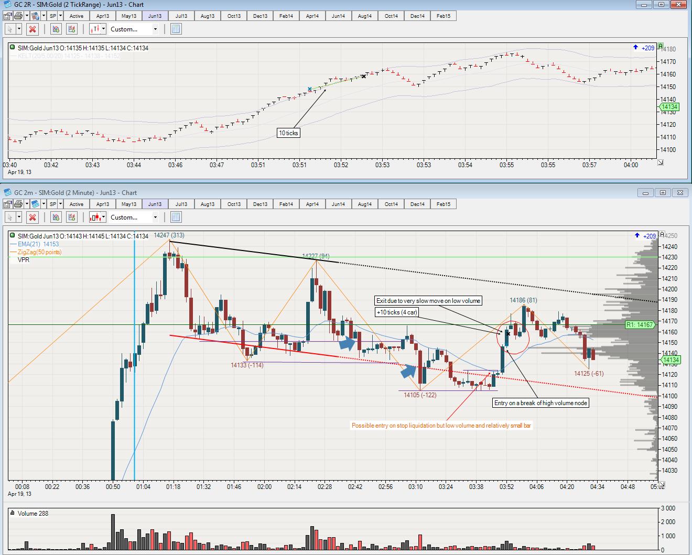Image resolution: width=692 pixels, height=555 pixels.
Task: Select the pointer tool in GC 2m window
Action: pyautogui.click(x=9, y=217)
